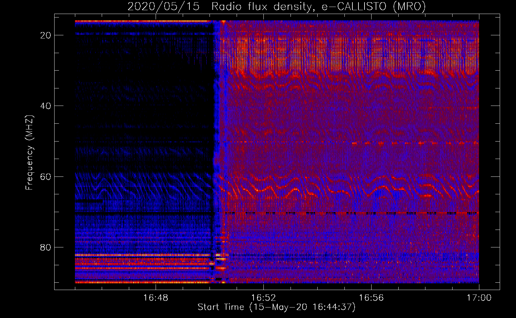Click the '16:52' time tick label
The width and height of the screenshot is (516, 318).
pyautogui.click(x=263, y=298)
